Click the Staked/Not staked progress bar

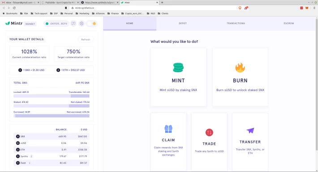click(52, 106)
